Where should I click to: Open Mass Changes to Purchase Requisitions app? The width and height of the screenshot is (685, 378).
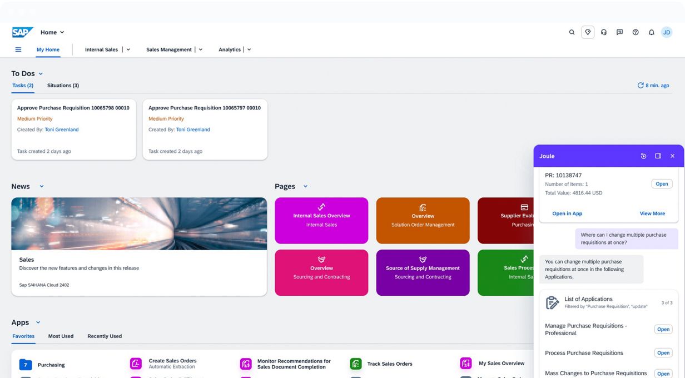tap(663, 374)
